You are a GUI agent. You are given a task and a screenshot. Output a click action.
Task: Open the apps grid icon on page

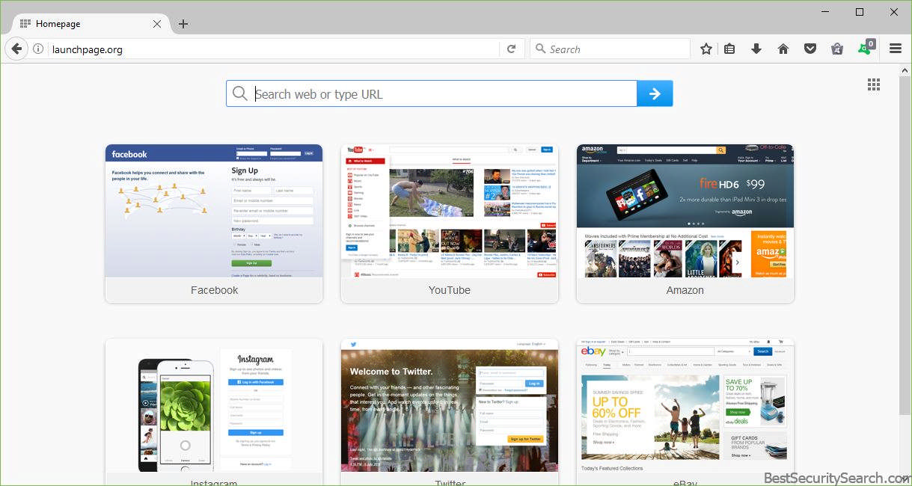(x=874, y=84)
